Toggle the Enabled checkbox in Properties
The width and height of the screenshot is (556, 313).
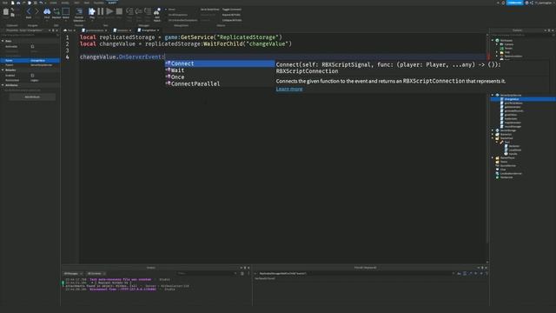(x=32, y=76)
